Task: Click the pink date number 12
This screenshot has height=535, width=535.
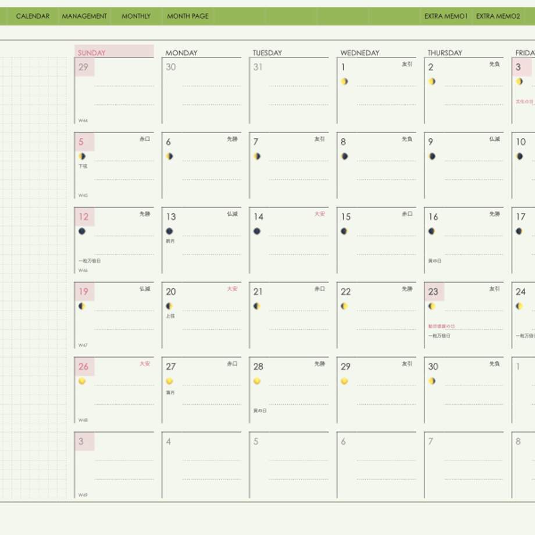Action: pyautogui.click(x=84, y=217)
